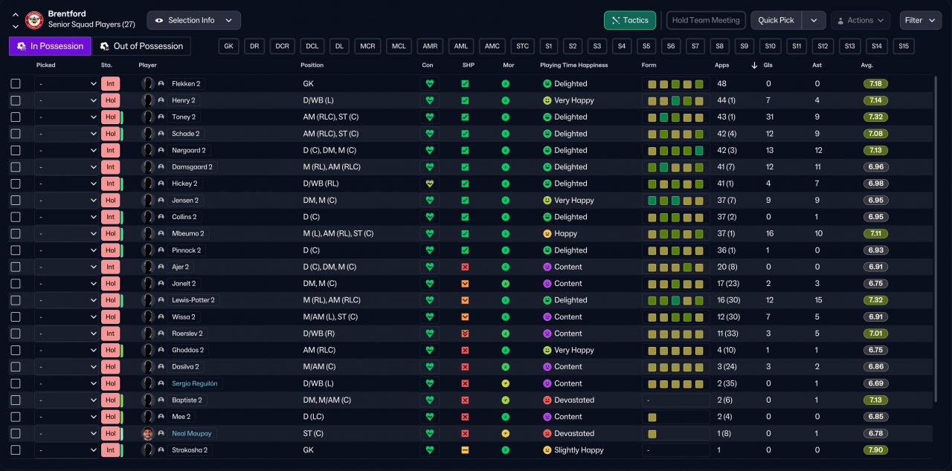Screen dimensions: 952x471
Task: Click Flekken's condition heart icon
Action: click(x=429, y=84)
